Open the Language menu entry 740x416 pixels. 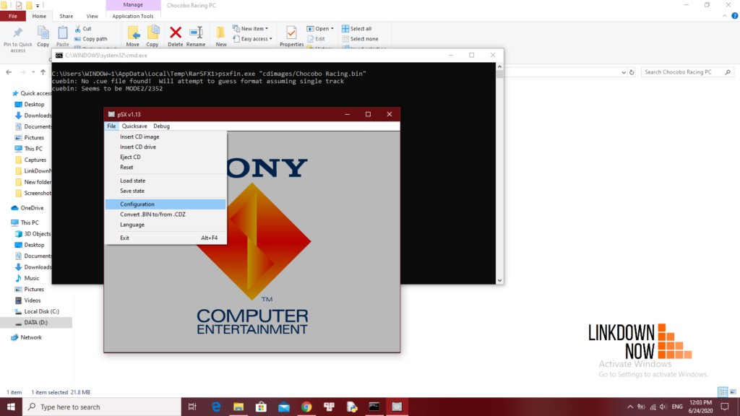165,225
